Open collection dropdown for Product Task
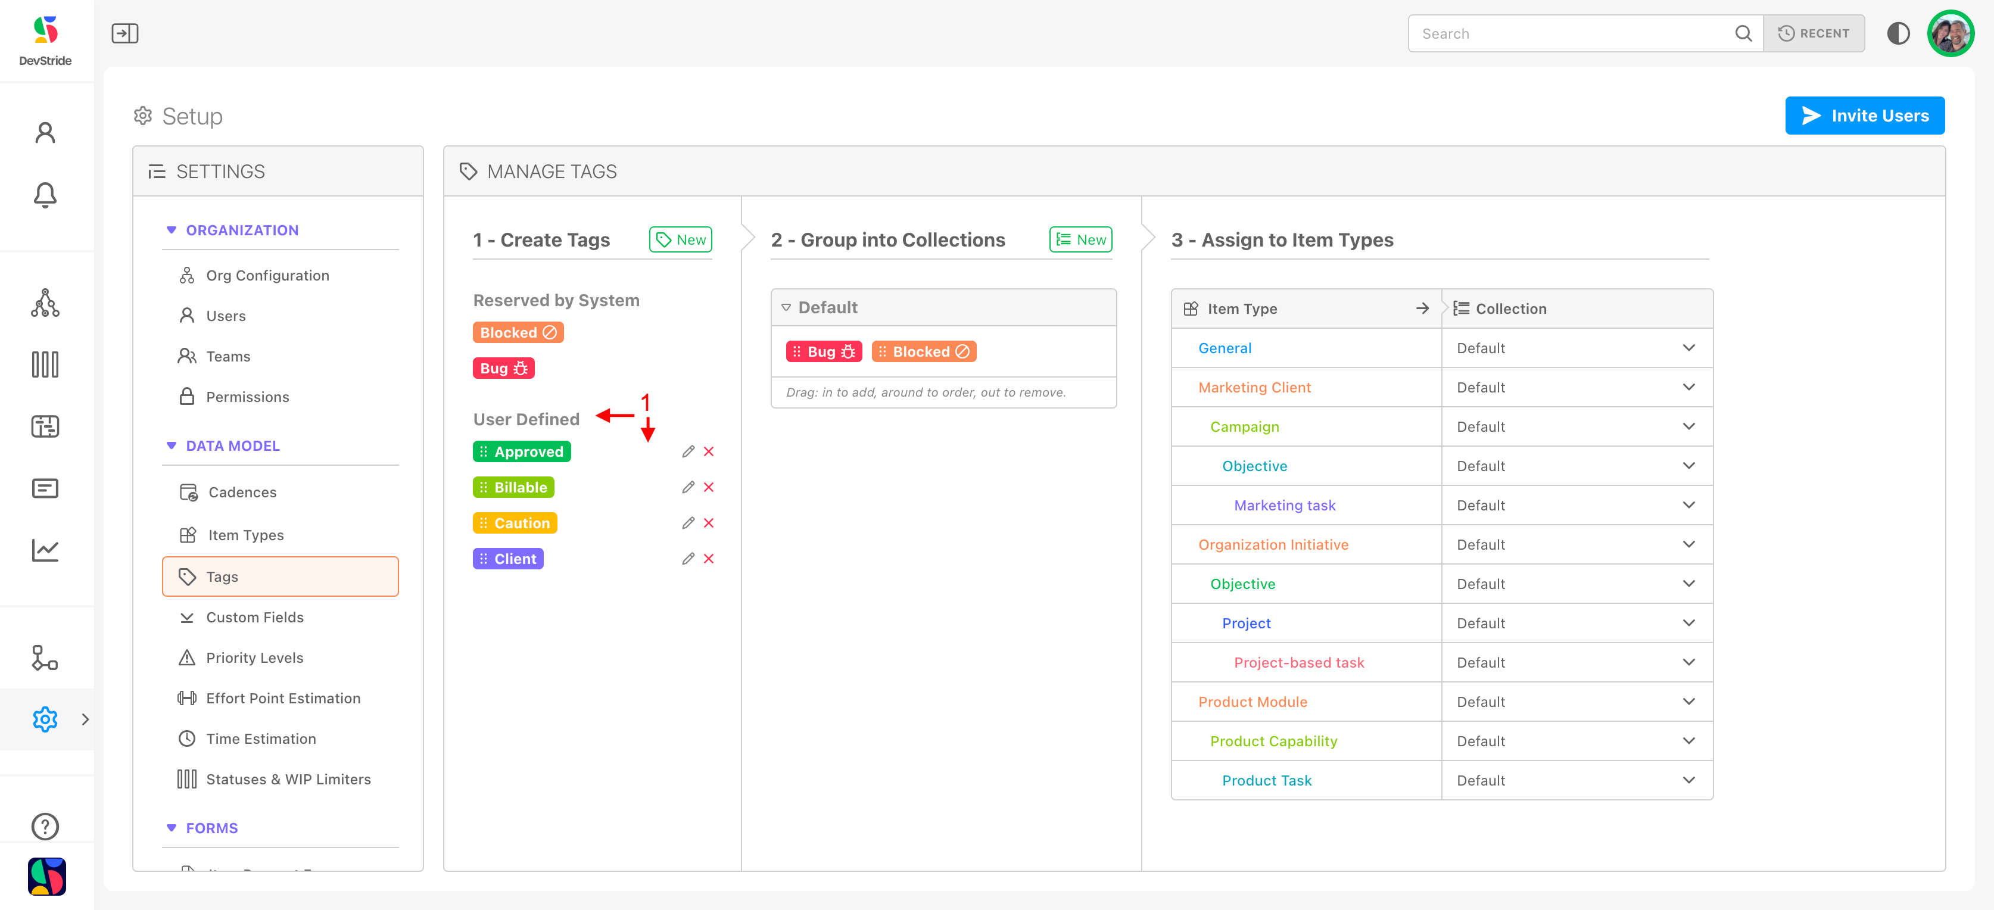1994x910 pixels. pos(1688,780)
